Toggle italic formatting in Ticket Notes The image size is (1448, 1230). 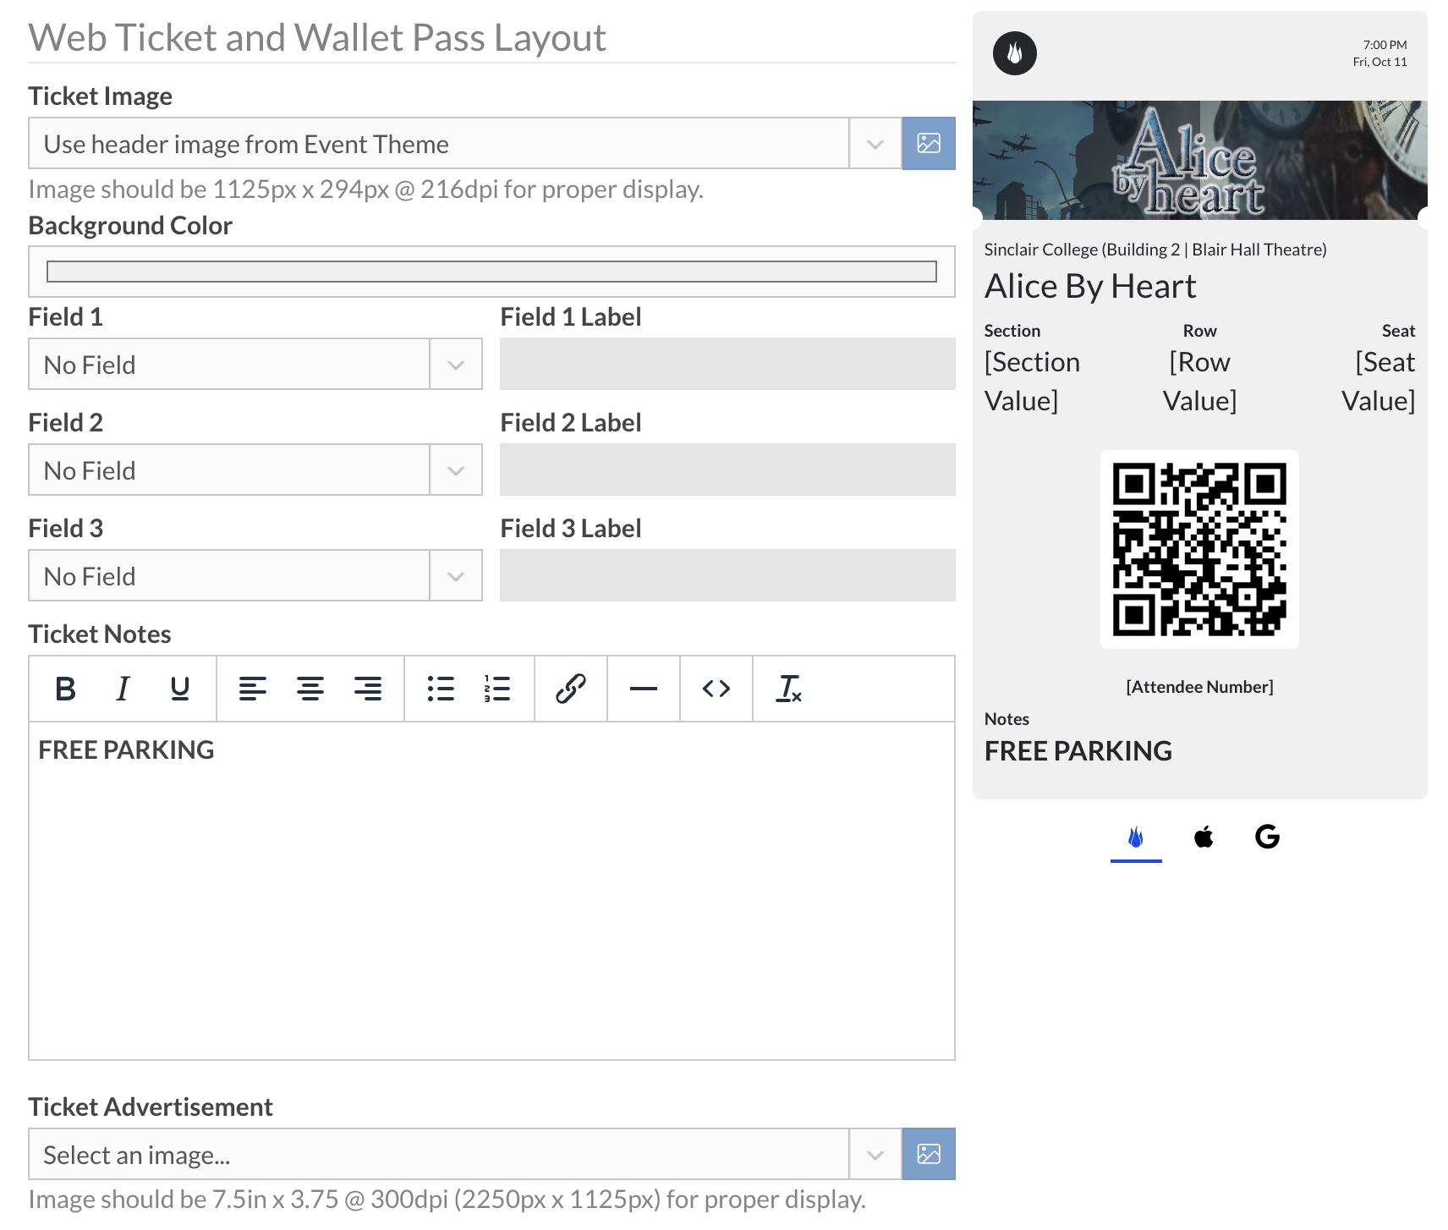(x=123, y=689)
